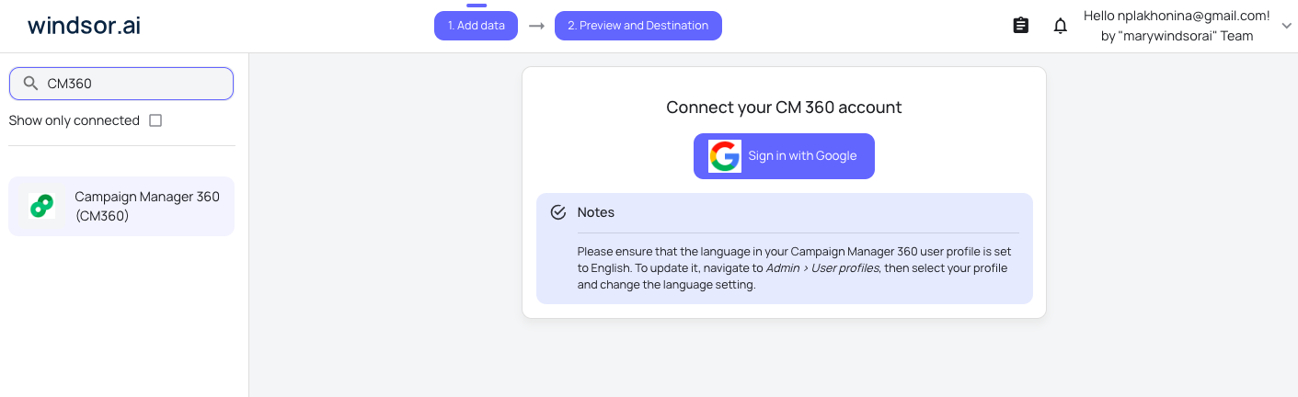Click the Campaign Manager 360 logo icon

pos(41,206)
